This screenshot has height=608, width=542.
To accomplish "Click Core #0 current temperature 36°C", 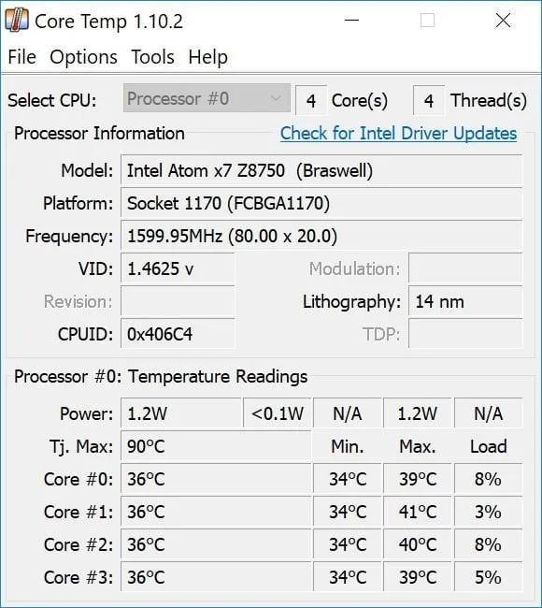I will click(216, 479).
